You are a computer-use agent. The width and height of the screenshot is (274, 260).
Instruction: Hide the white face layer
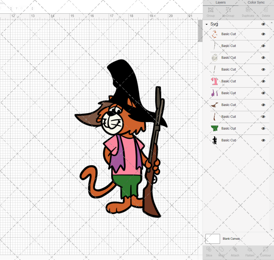[x=263, y=58]
